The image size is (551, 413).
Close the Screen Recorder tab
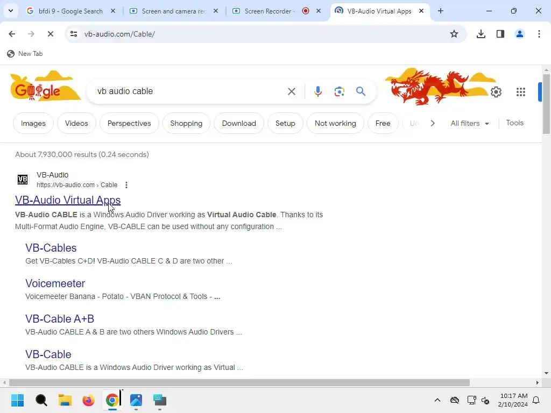click(319, 11)
